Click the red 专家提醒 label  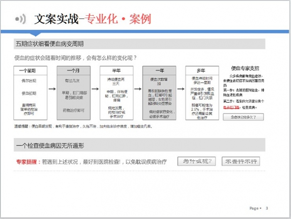coord(26,162)
